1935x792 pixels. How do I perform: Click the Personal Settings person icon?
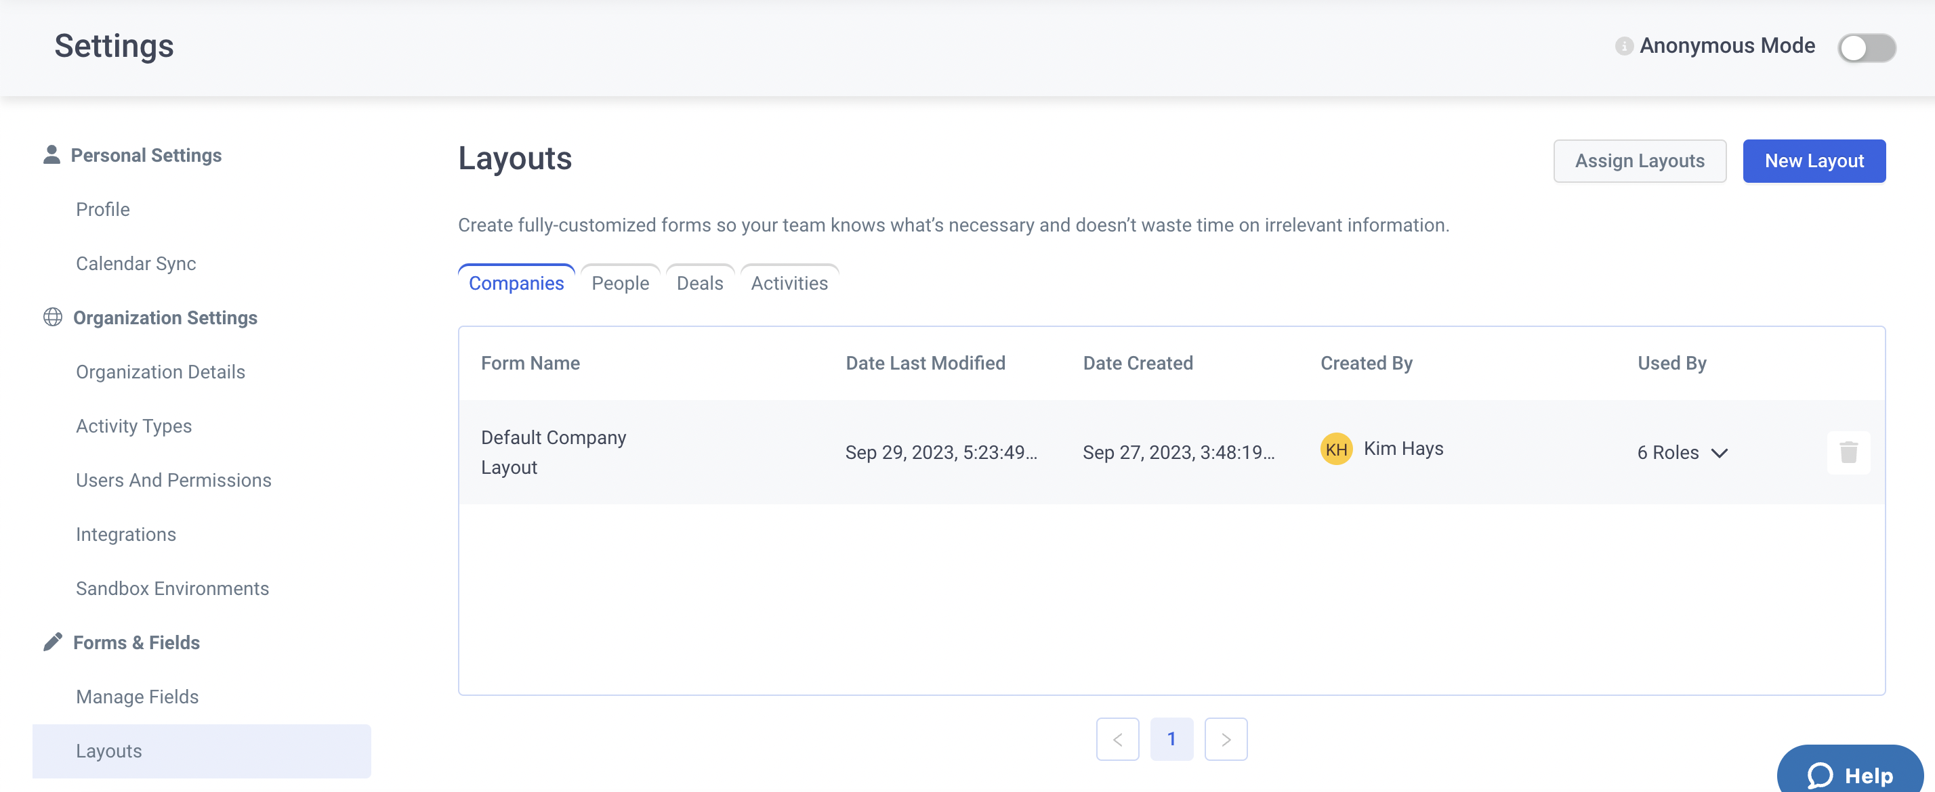coord(51,154)
